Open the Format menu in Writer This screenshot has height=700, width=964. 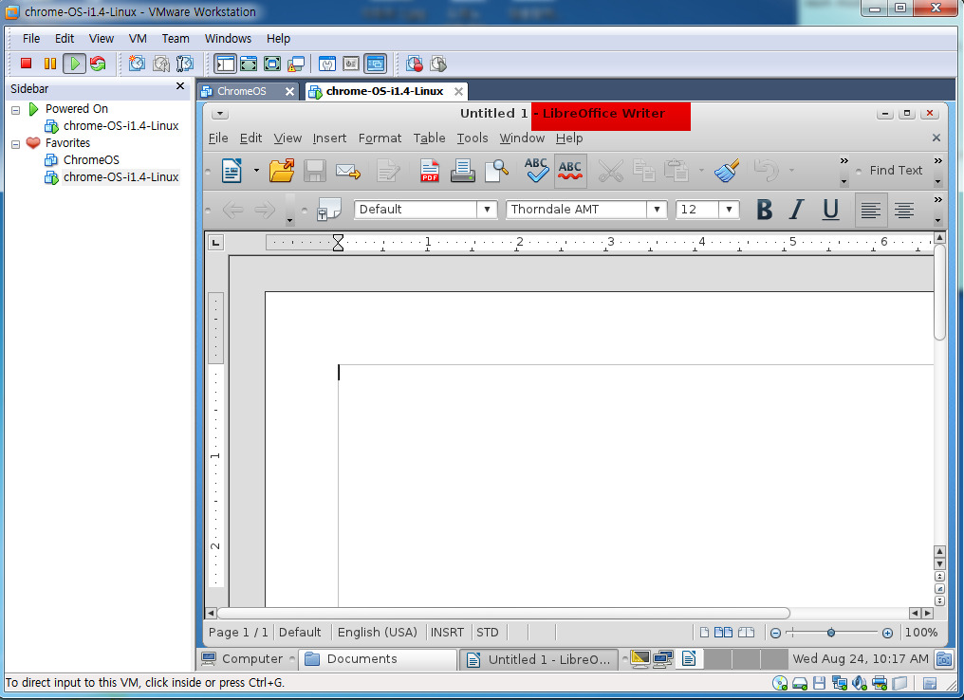(380, 138)
